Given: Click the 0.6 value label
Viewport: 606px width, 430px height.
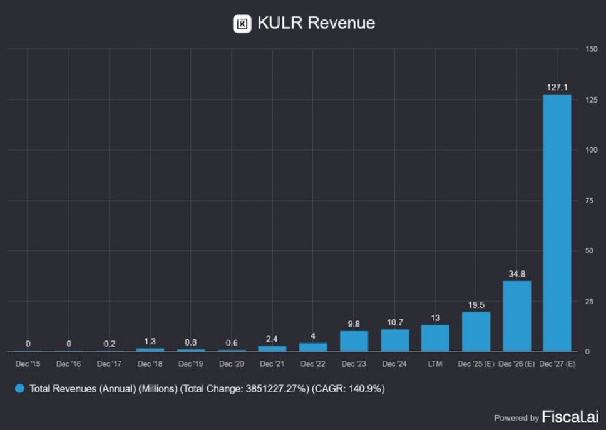Looking at the screenshot, I should coord(232,343).
